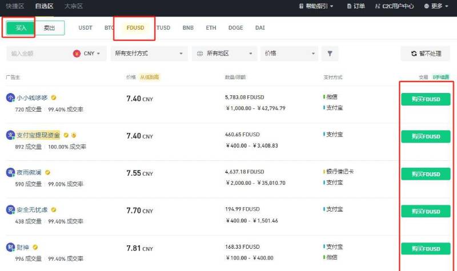This screenshot has width=457, height=271.
Task: Open the 所有支付方式 payment dropdown
Action: click(x=149, y=54)
